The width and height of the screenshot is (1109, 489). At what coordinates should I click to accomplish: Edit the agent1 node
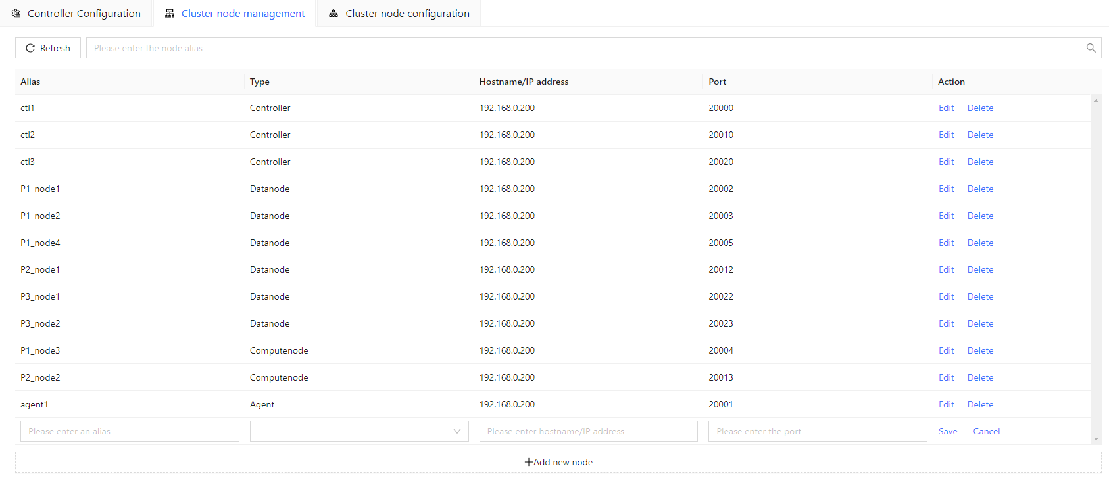point(946,404)
